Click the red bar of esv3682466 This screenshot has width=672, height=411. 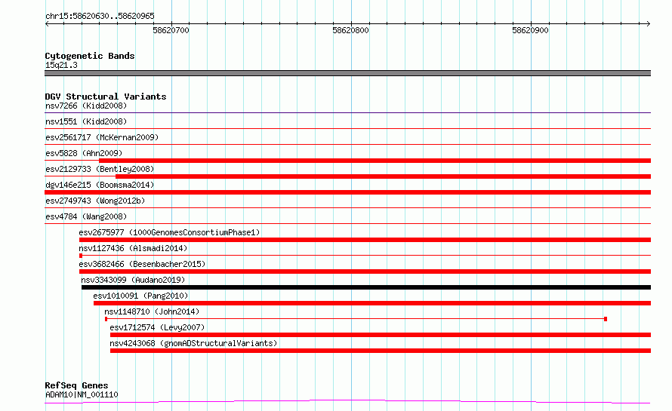[365, 271]
